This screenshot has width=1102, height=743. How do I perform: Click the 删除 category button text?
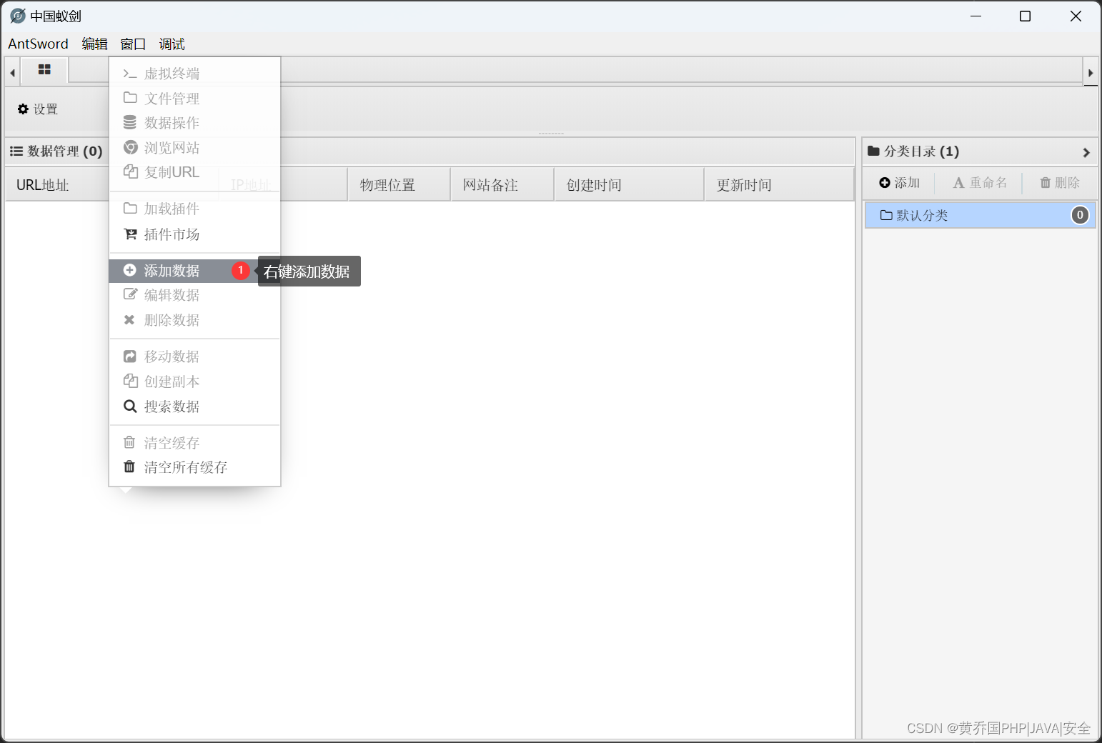(1067, 183)
